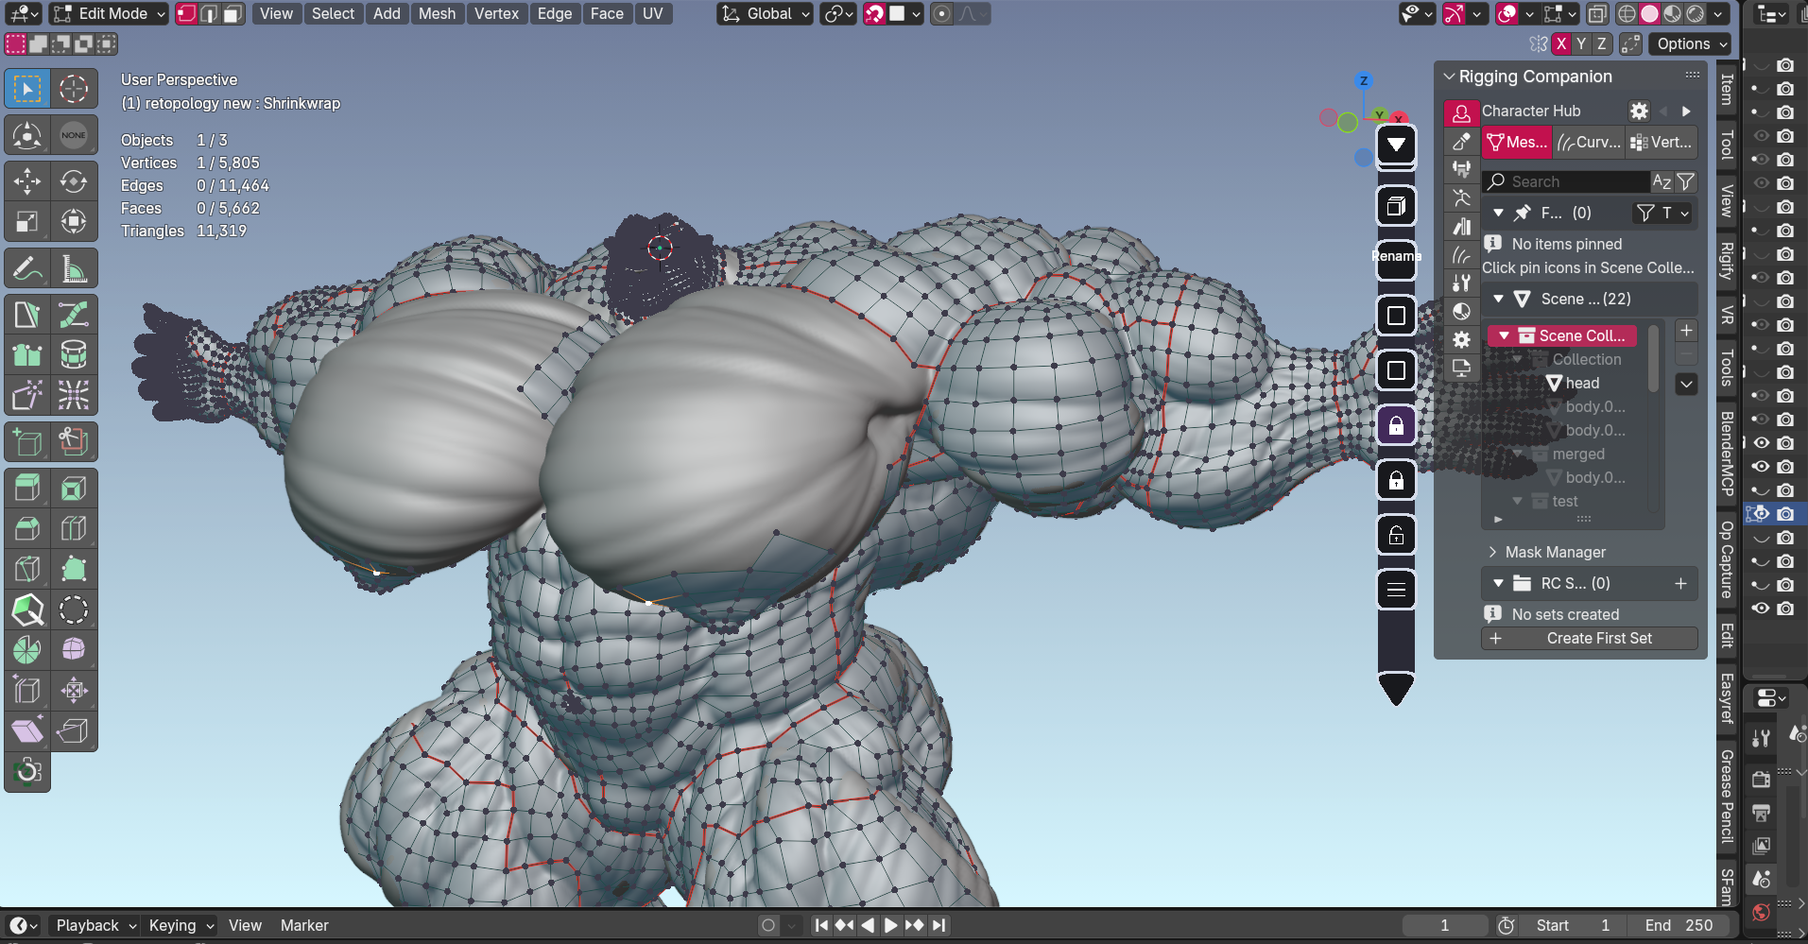Click the End frame 250 field
The width and height of the screenshot is (1808, 944).
click(x=1679, y=926)
